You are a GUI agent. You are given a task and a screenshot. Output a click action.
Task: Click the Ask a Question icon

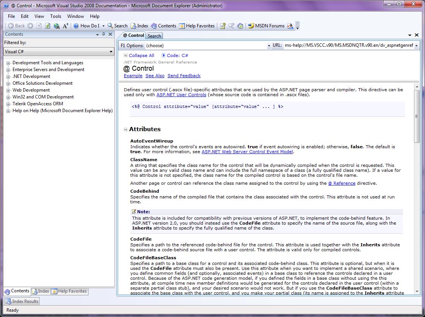[x=290, y=26]
